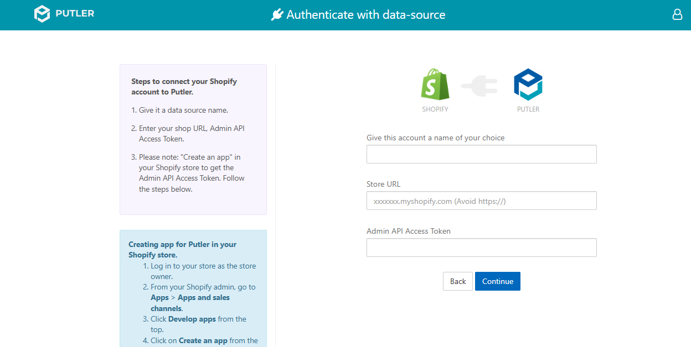The width and height of the screenshot is (691, 347).
Task: Click the PUTLER text in header
Action: [75, 13]
